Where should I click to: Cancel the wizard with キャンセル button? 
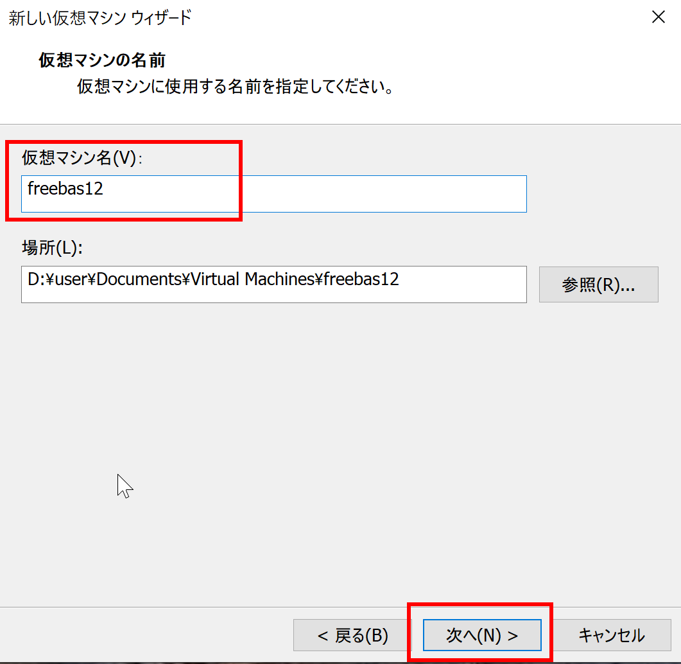point(611,635)
